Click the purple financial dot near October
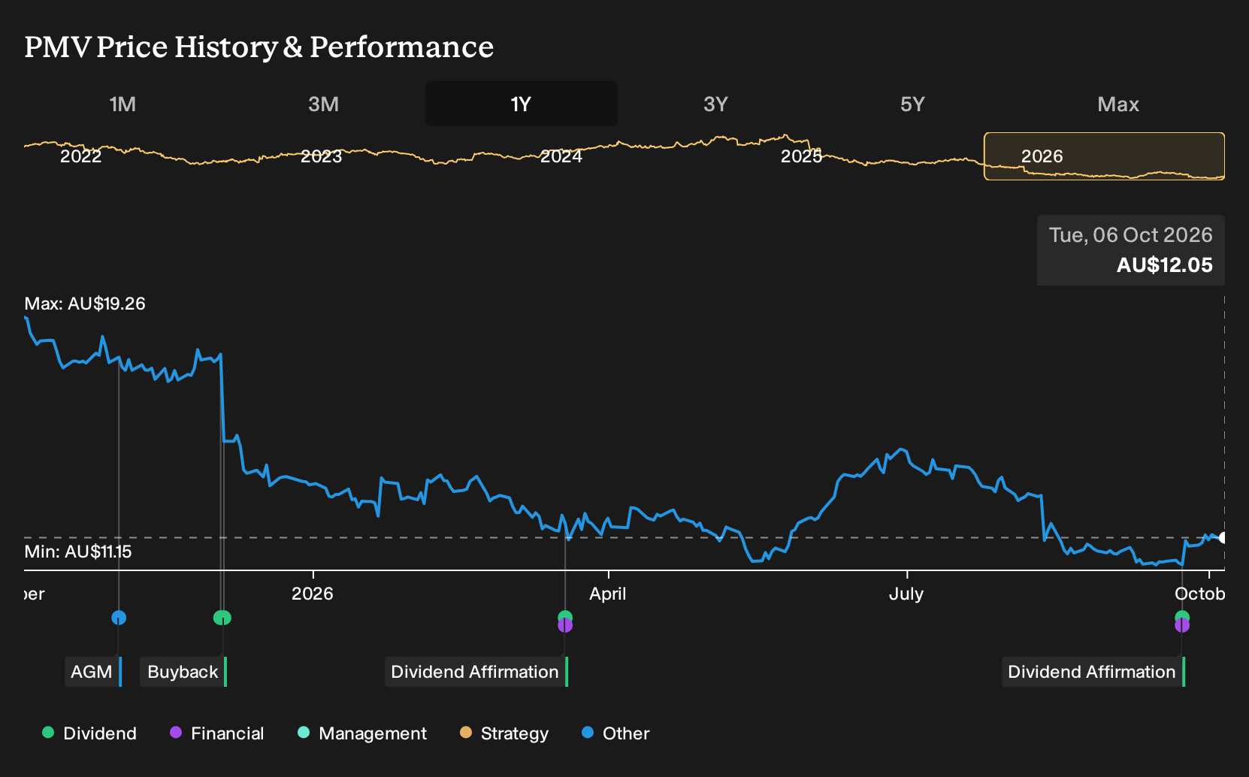Screen dimensions: 1249x777 pyautogui.click(x=1182, y=626)
